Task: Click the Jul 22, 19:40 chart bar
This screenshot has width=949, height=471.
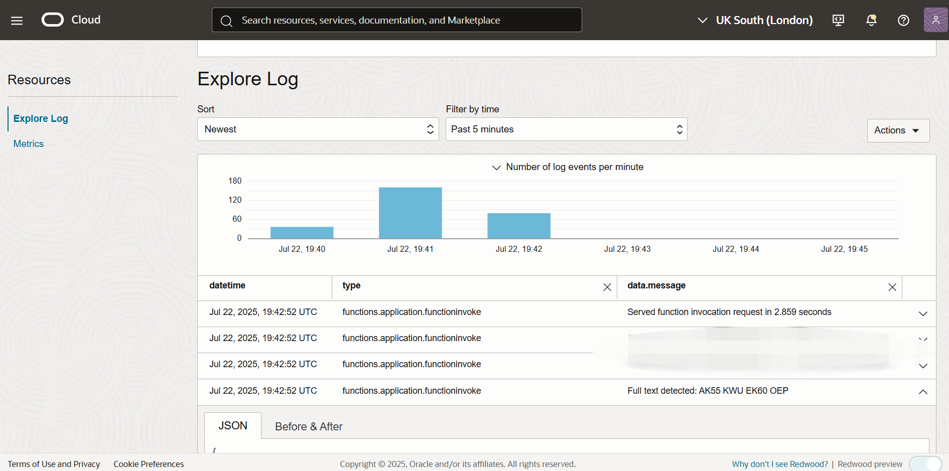Action: click(x=302, y=233)
